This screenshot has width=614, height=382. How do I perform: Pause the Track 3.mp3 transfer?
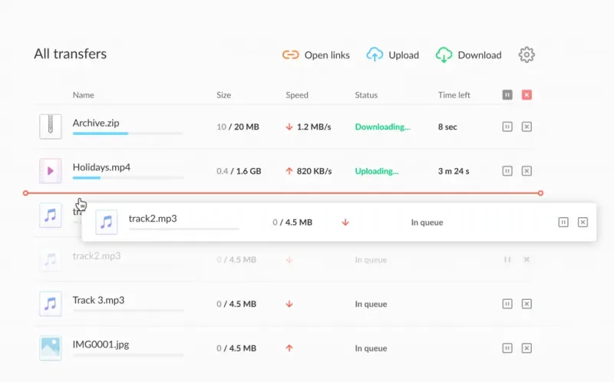click(507, 304)
